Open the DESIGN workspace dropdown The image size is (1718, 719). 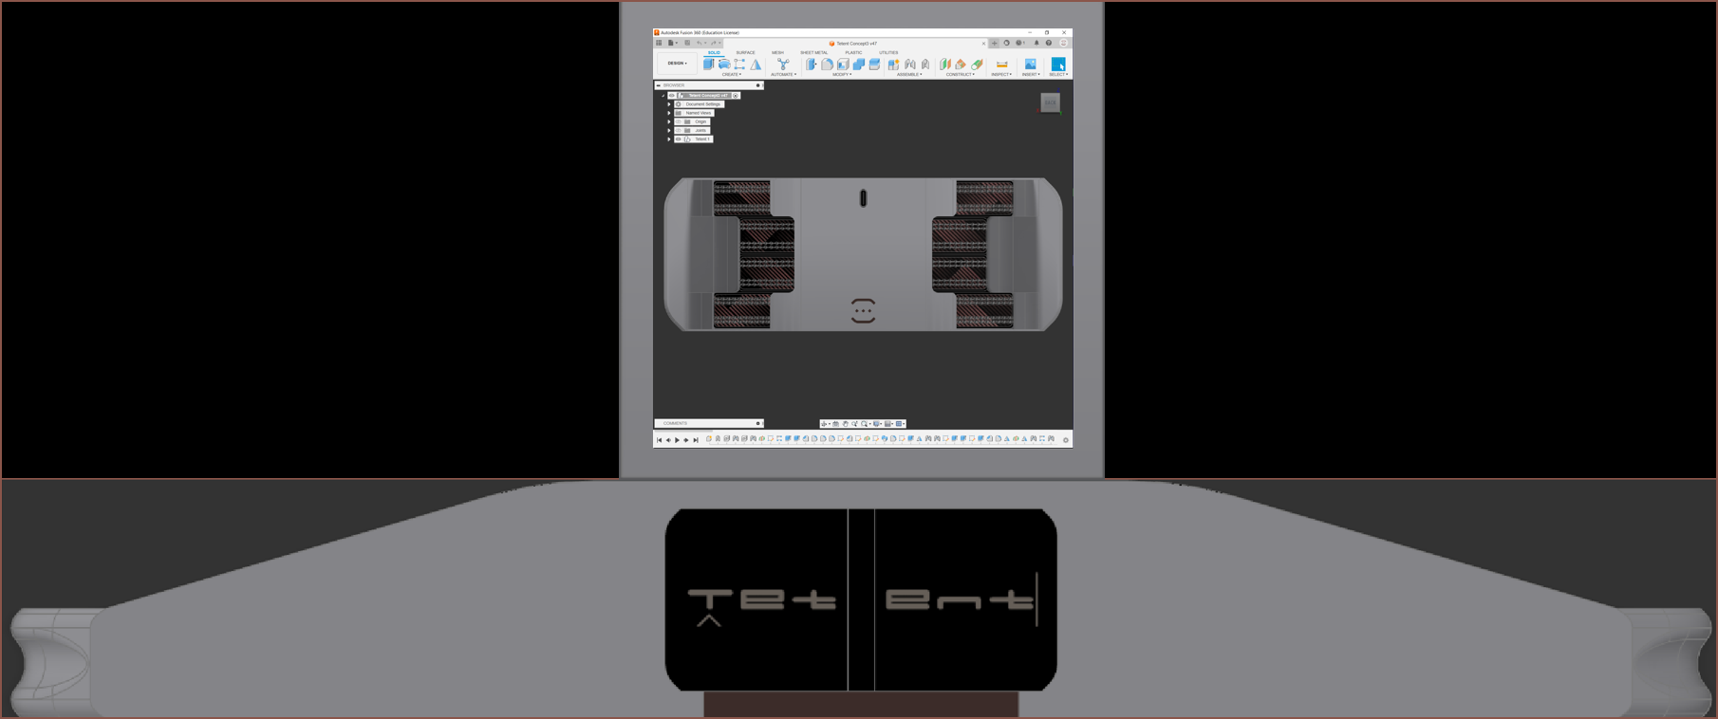pos(677,64)
